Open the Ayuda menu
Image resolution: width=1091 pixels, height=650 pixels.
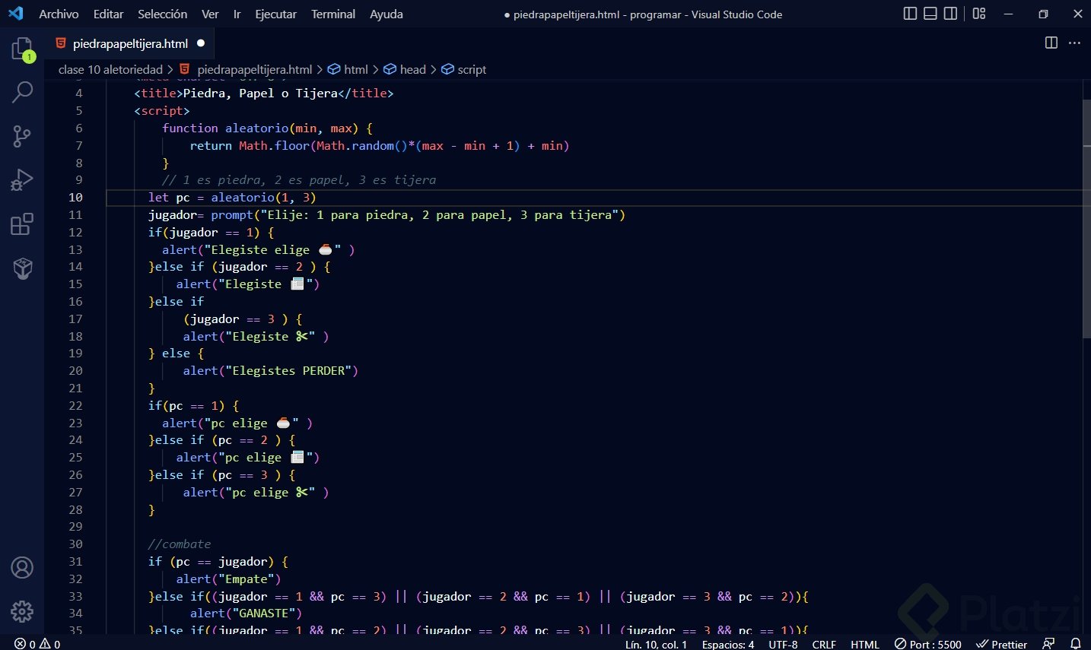click(386, 14)
